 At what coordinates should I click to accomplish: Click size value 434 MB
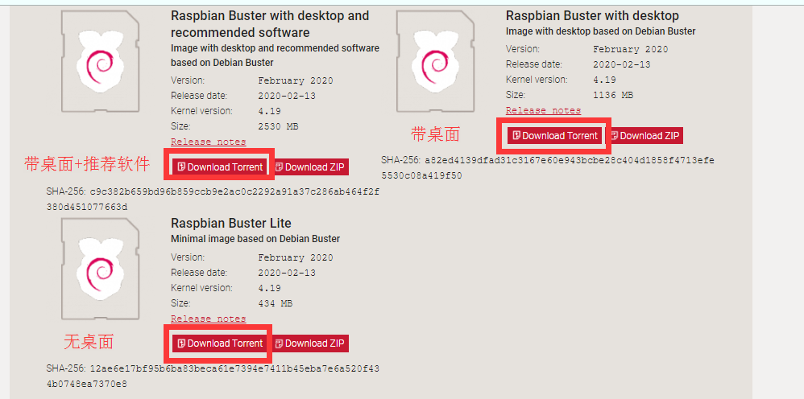coord(276,303)
